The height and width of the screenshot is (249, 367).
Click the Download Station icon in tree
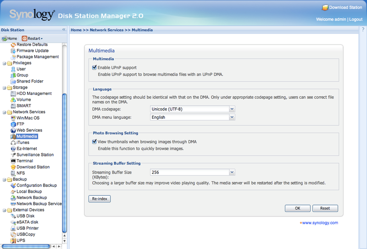pos(13,167)
